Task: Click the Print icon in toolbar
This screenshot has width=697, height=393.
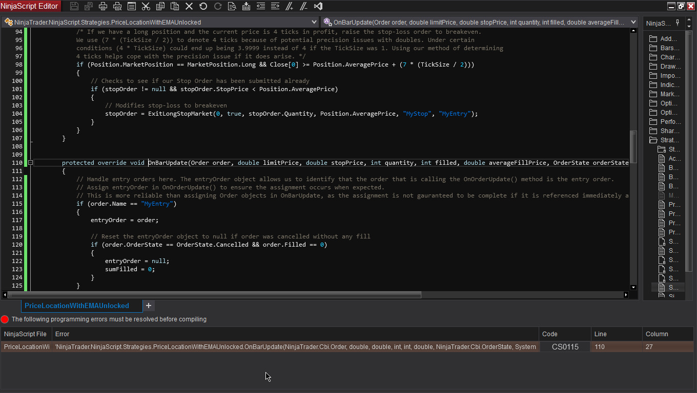Action: [103, 7]
